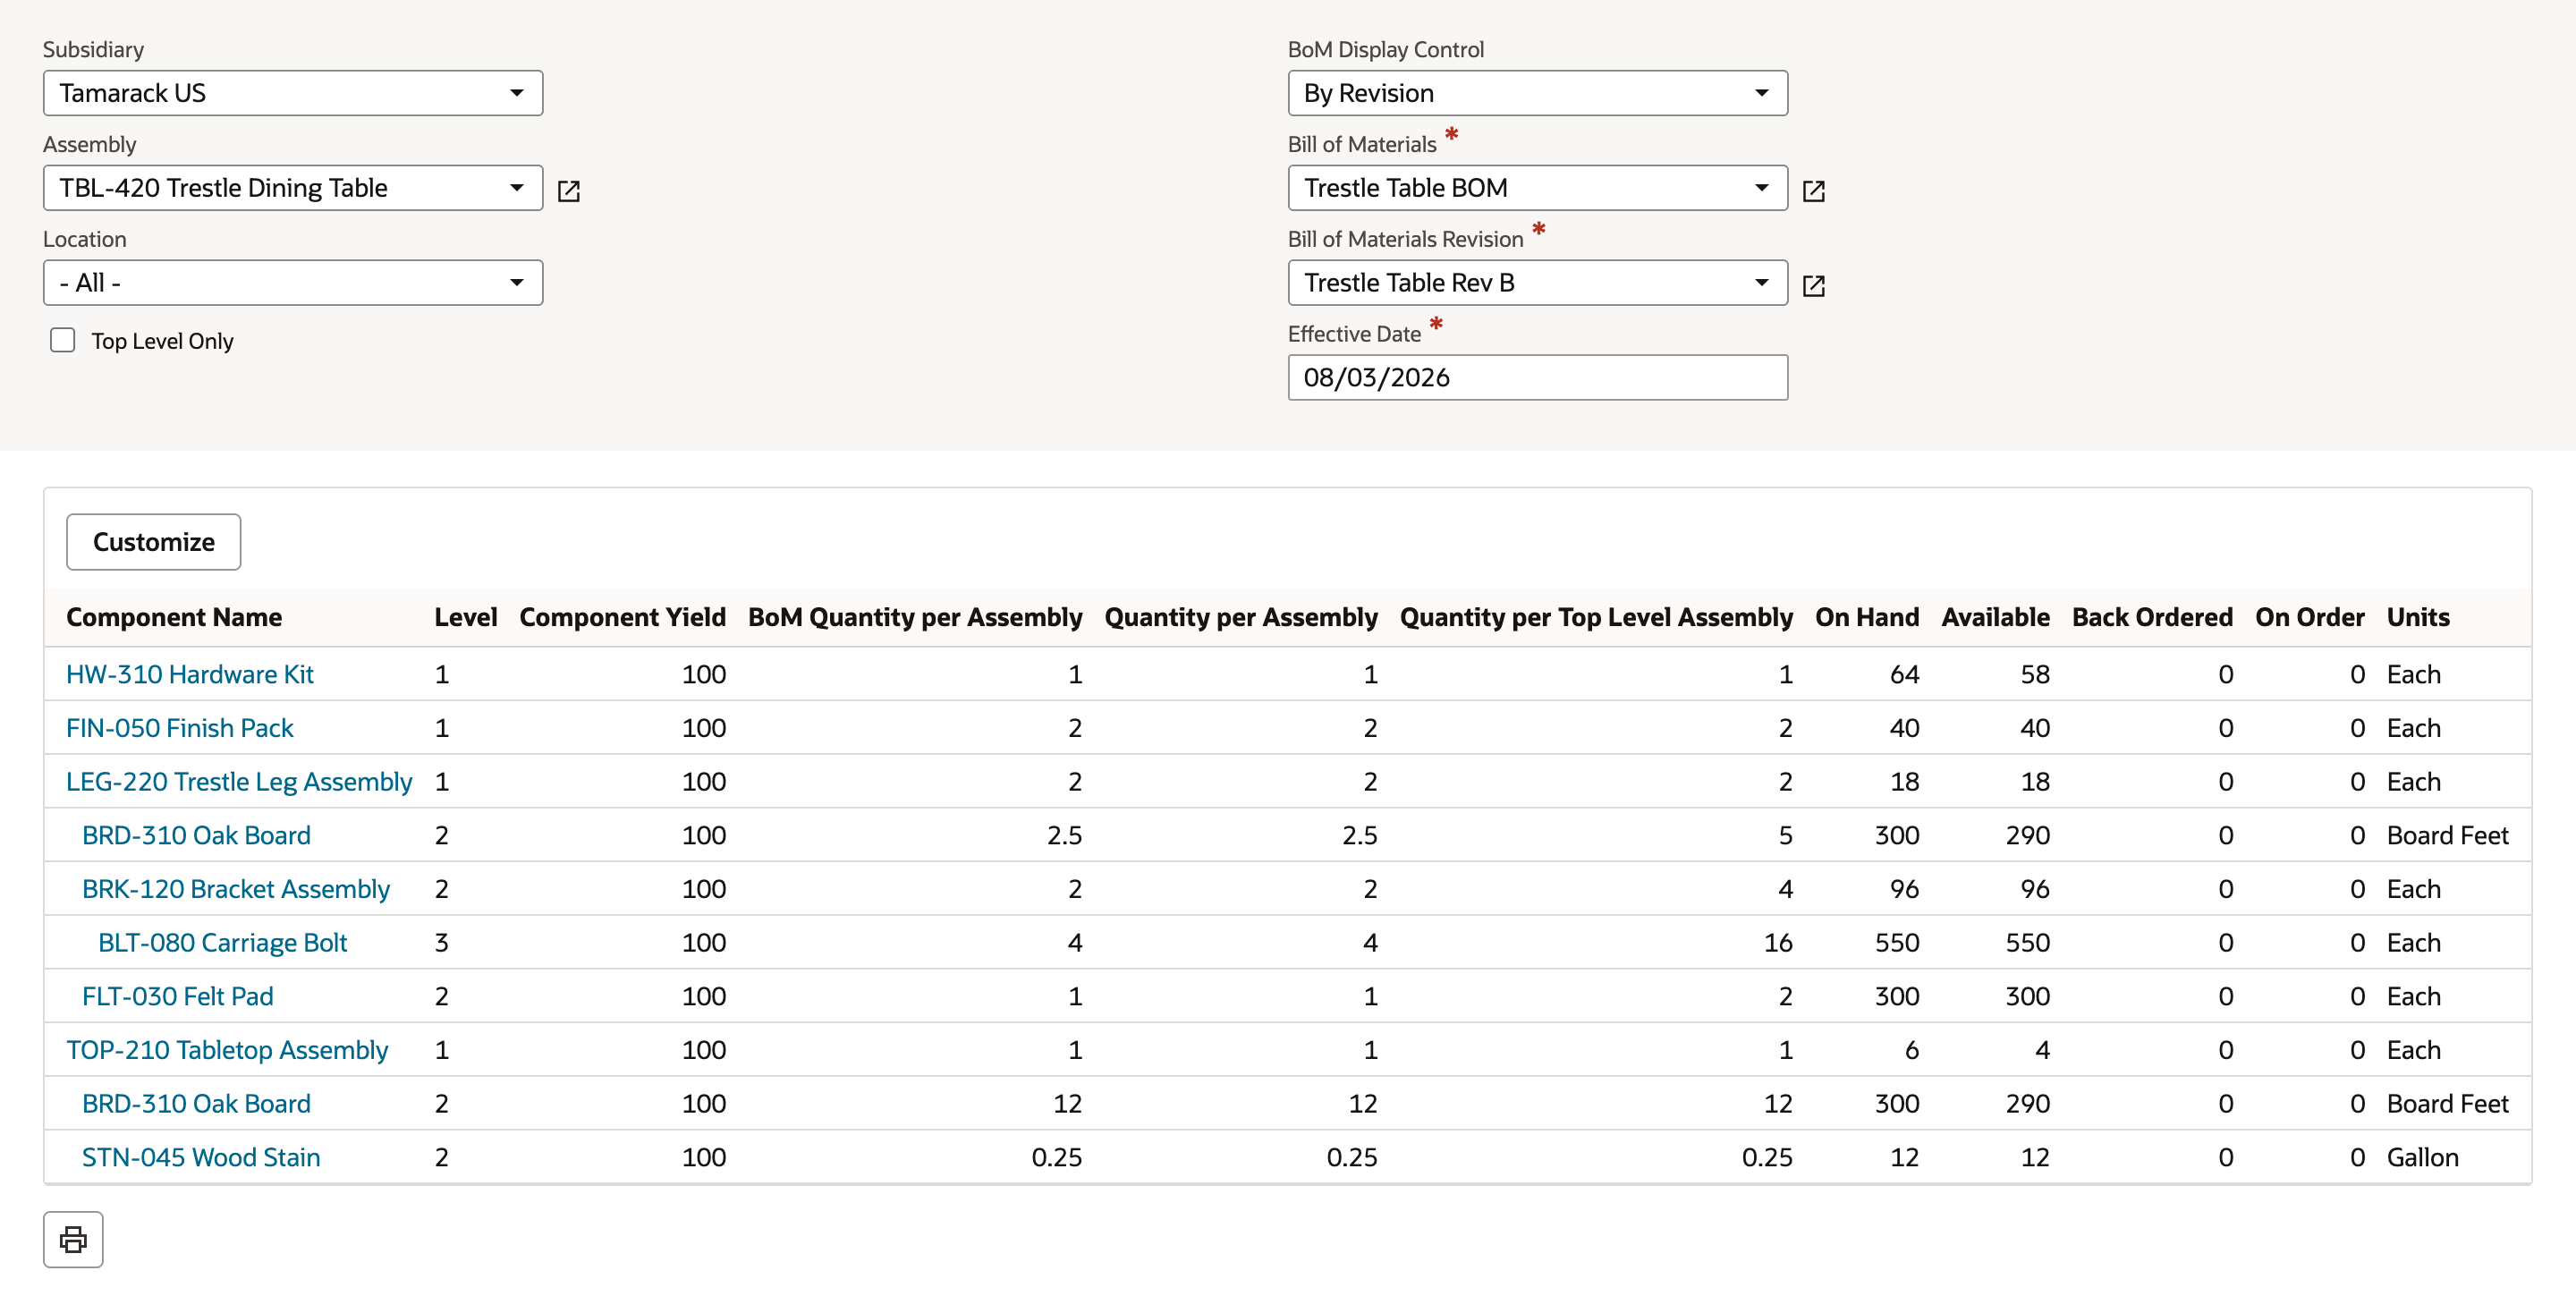Click the Gallon unit in Wood Stain row
This screenshot has width=2576, height=1313.
[x=2422, y=1157]
